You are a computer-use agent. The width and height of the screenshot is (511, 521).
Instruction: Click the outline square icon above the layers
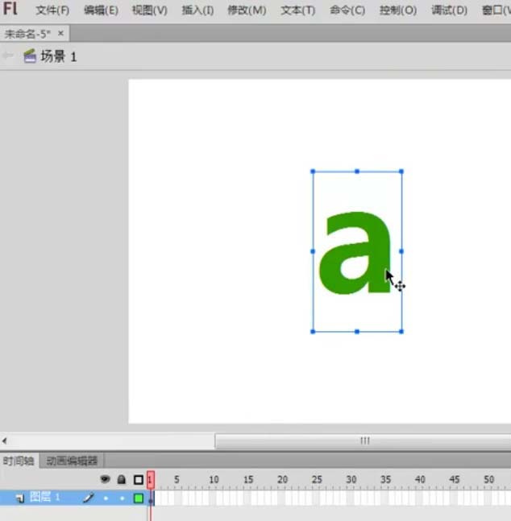tap(138, 479)
